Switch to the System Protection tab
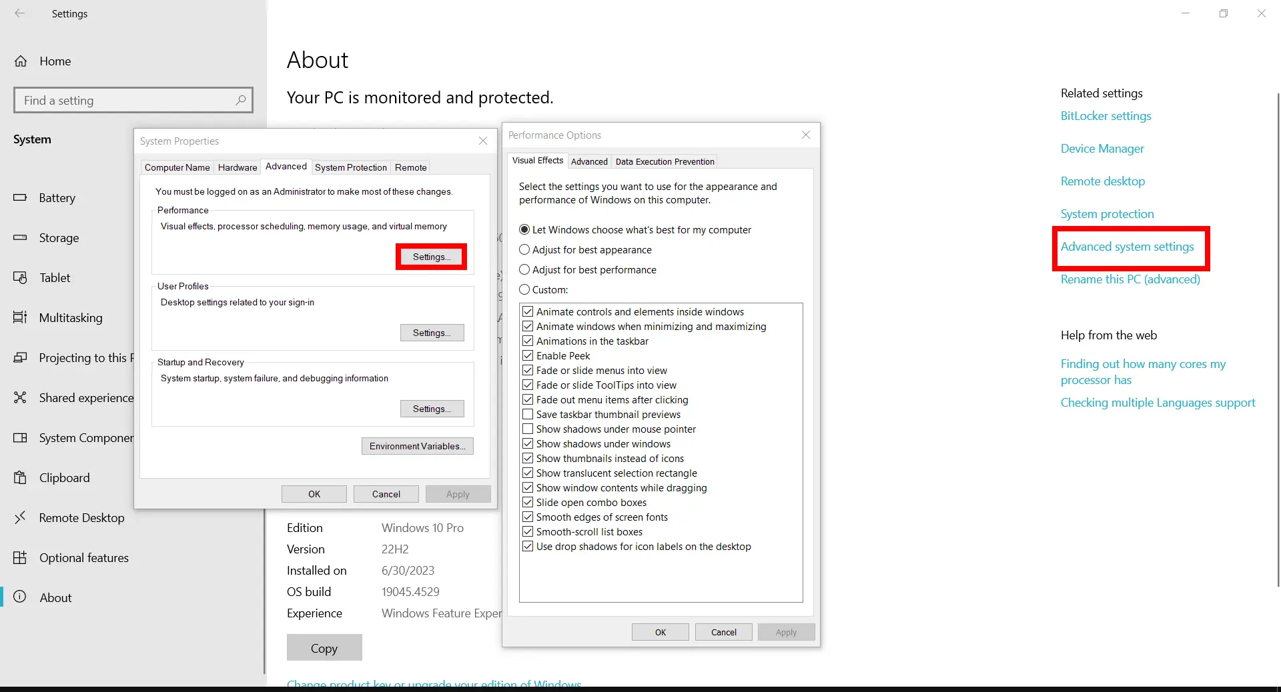The height and width of the screenshot is (692, 1281). (350, 167)
